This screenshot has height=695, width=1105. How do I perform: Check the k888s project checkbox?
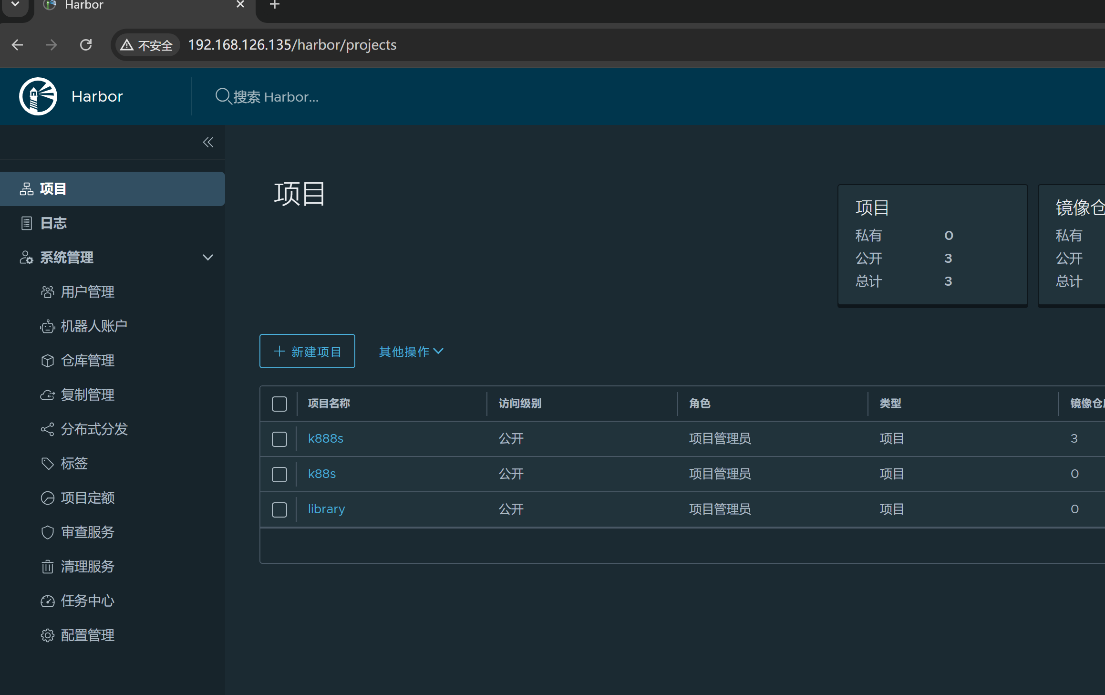(x=279, y=439)
